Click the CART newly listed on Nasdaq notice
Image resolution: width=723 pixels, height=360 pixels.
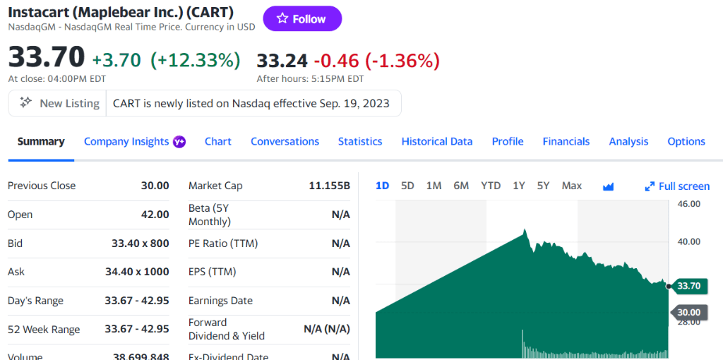251,103
